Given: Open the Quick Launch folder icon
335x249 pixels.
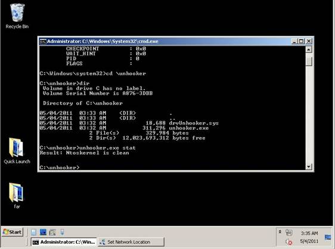Looking at the screenshot, I should (17, 151).
